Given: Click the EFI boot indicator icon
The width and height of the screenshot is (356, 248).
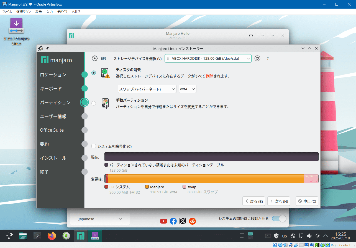Looking at the screenshot, I should (x=95, y=59).
